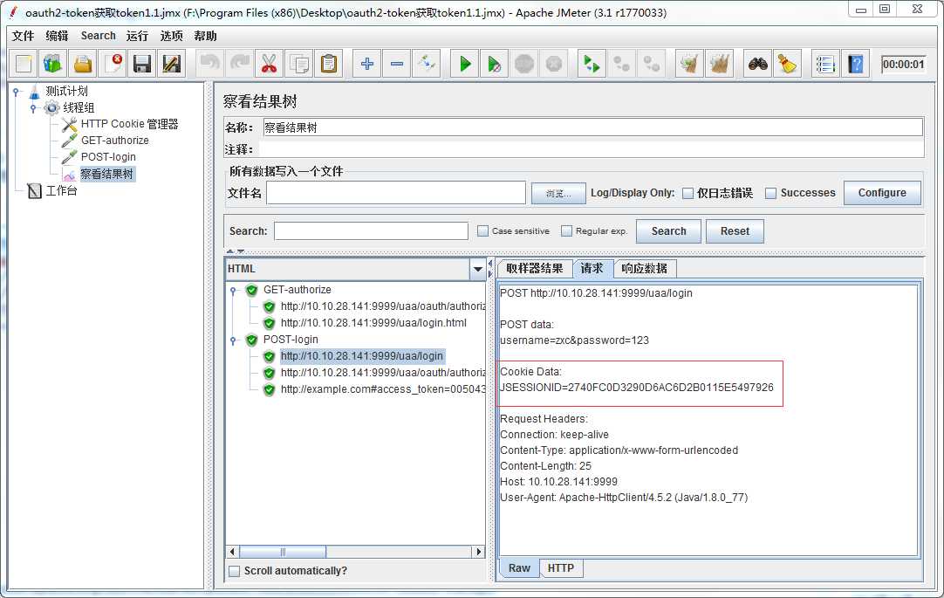This screenshot has width=944, height=598.
Task: Switch to the HTTP bottom tab
Action: 560,568
